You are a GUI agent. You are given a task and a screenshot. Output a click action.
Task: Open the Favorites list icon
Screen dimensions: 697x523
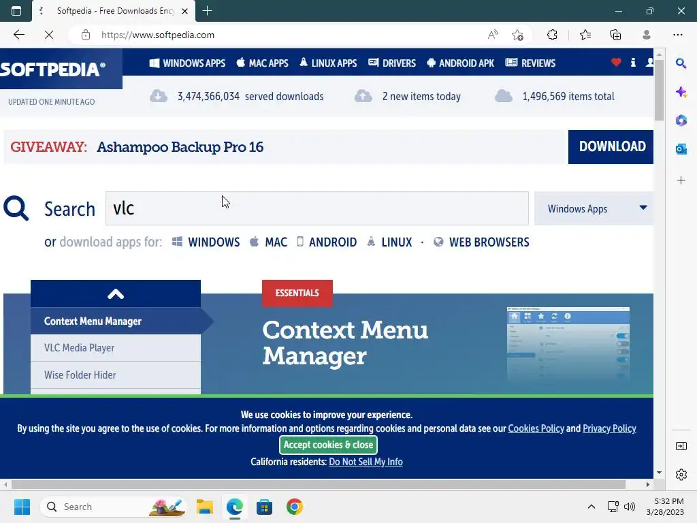click(585, 35)
